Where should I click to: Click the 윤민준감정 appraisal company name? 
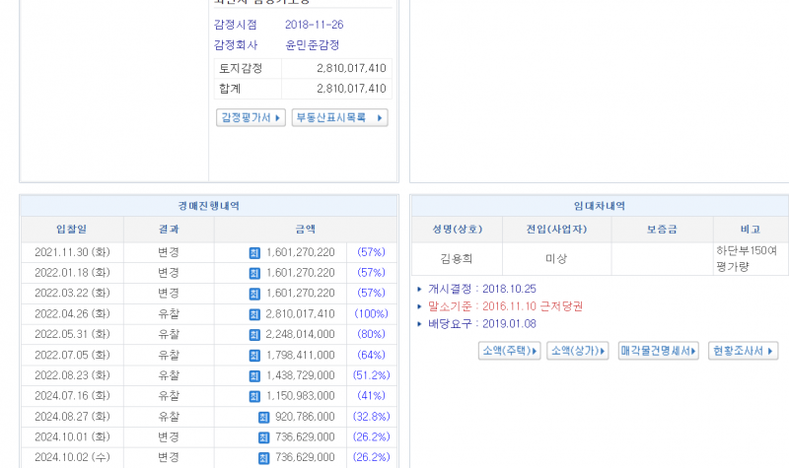coord(313,45)
